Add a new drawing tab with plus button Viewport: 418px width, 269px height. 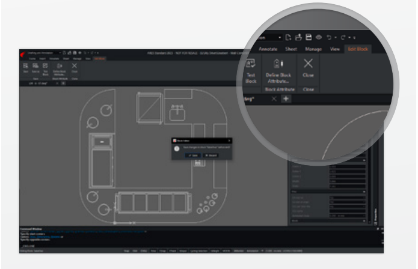click(x=286, y=98)
